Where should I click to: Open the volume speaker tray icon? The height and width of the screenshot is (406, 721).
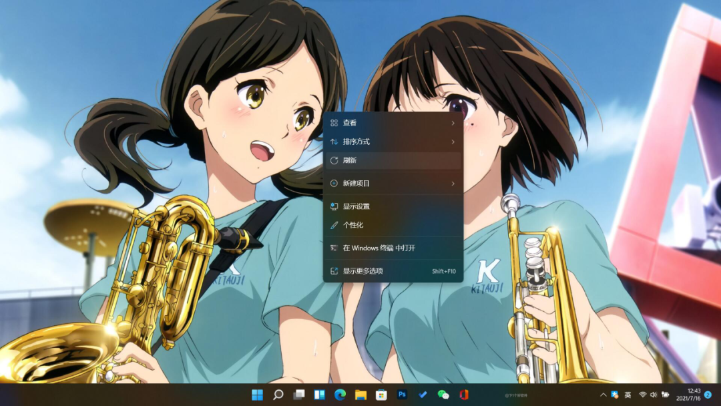[654, 395]
